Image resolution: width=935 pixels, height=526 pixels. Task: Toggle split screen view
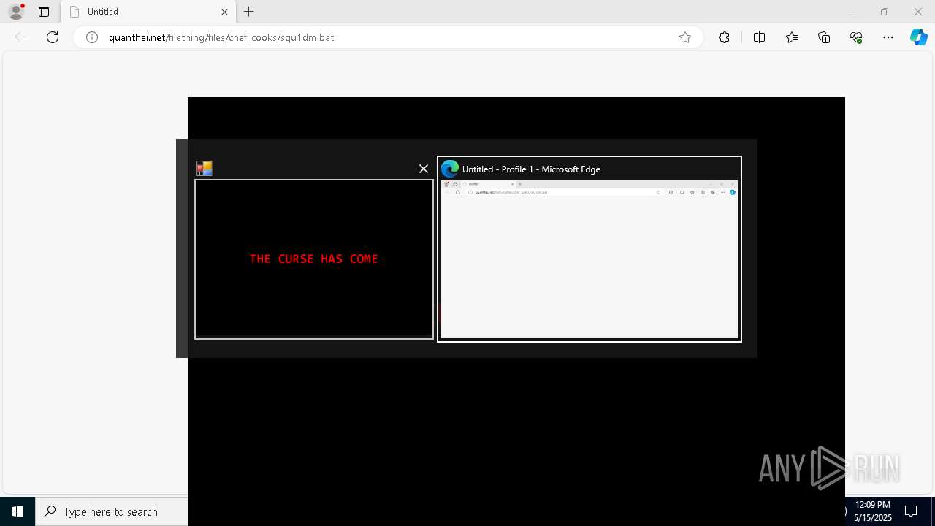tap(759, 37)
